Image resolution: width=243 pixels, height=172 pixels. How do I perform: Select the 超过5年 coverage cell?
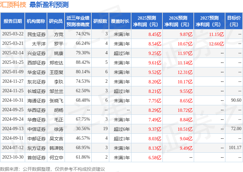122,53
